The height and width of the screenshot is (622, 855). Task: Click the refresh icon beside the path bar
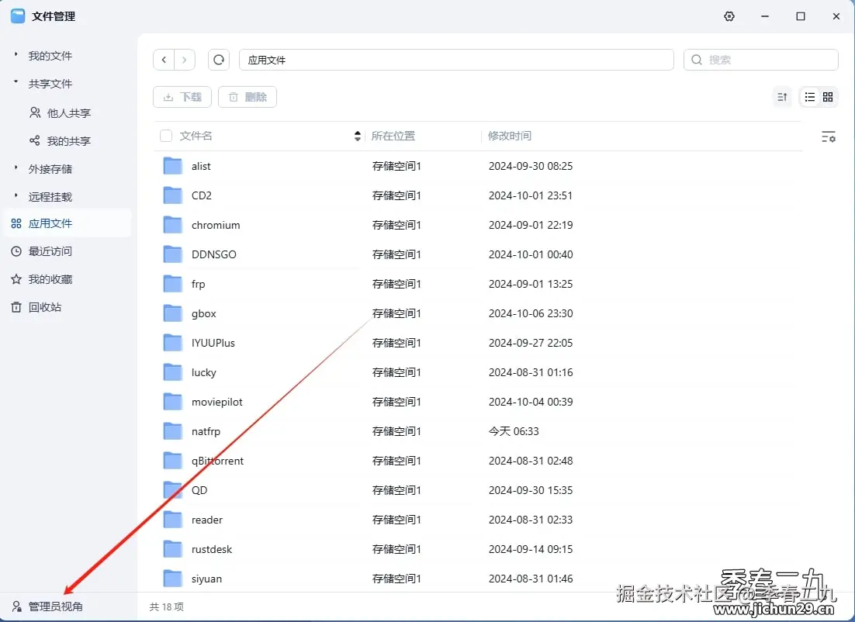pos(219,60)
